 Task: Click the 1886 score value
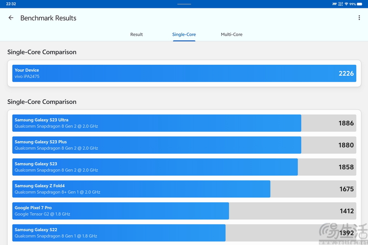(346, 123)
